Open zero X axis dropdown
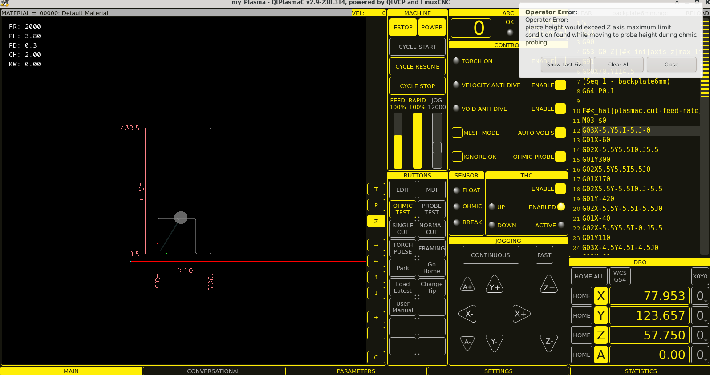The image size is (710, 375). click(700, 296)
